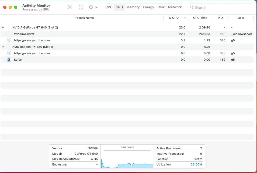Click the 2:08.53 GPU time cell

(x=204, y=34)
